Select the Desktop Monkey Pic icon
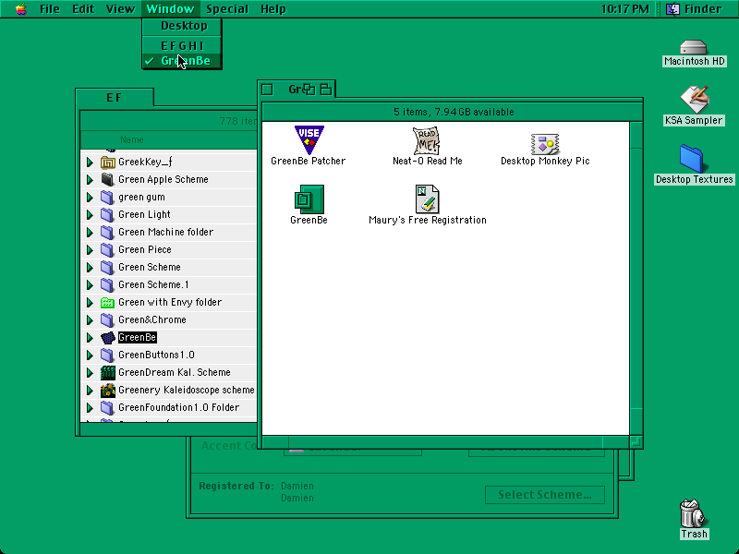Image resolution: width=739 pixels, height=554 pixels. [x=545, y=144]
